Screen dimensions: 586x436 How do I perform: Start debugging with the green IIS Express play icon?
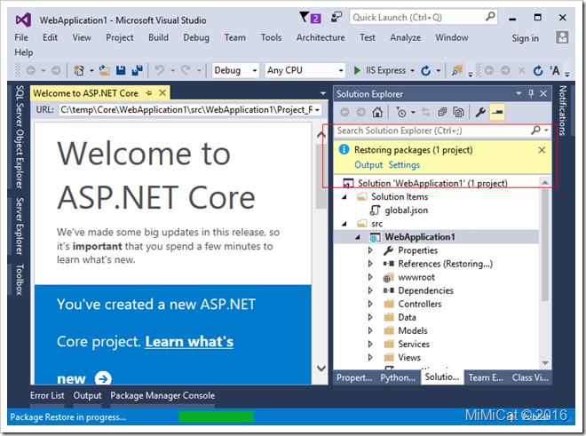(357, 70)
